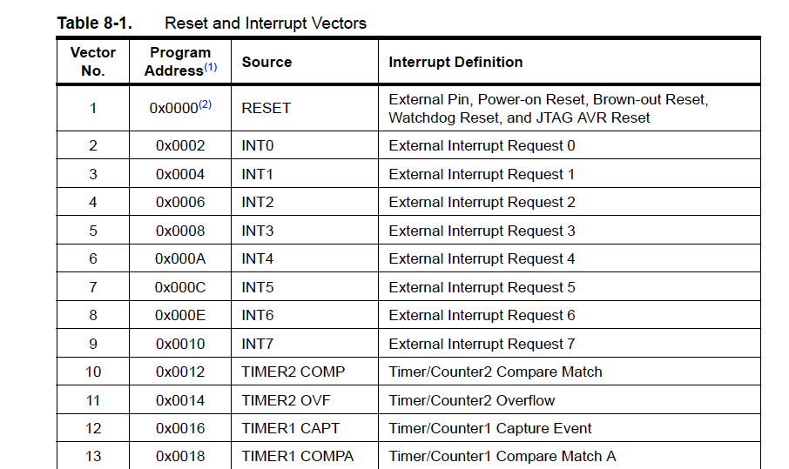Screen dimensions: 789x469
Task: Click the TIMER1 CAPT source cell
Action: point(290,429)
